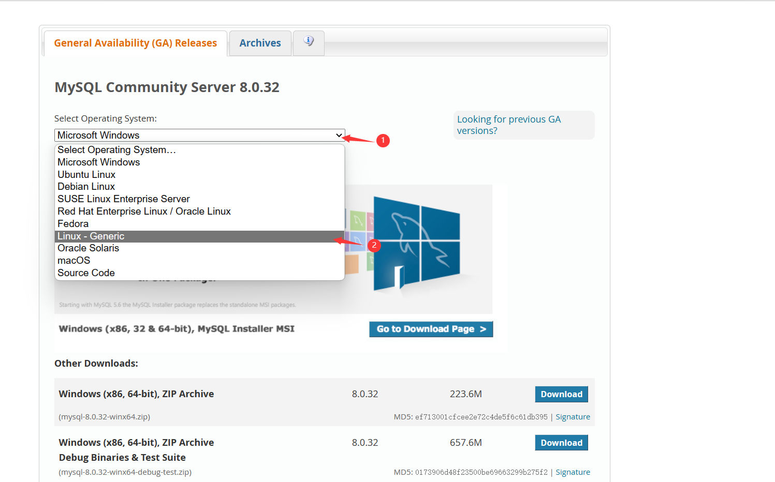Select Source Code option
The image size is (775, 482).
coord(199,273)
